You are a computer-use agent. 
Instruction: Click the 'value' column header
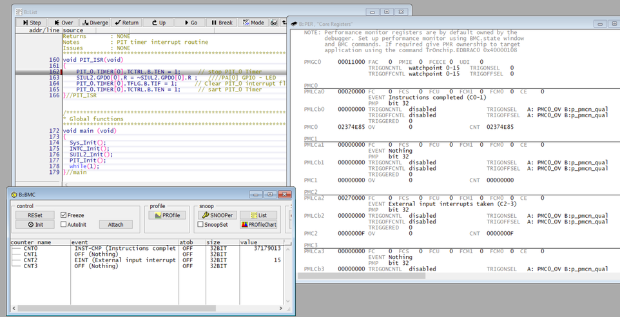click(261, 242)
